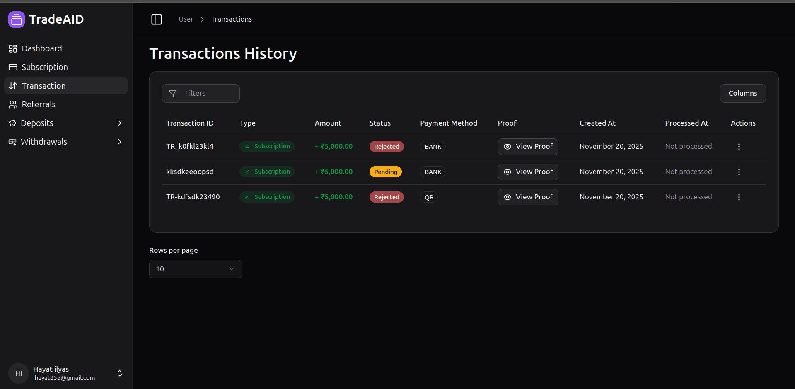Click the Rejected badge for TR_k0fkl23kl4

tap(387, 147)
